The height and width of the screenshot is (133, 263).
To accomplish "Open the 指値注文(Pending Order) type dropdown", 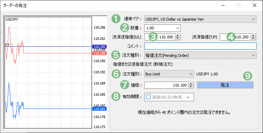I will 200,55.
